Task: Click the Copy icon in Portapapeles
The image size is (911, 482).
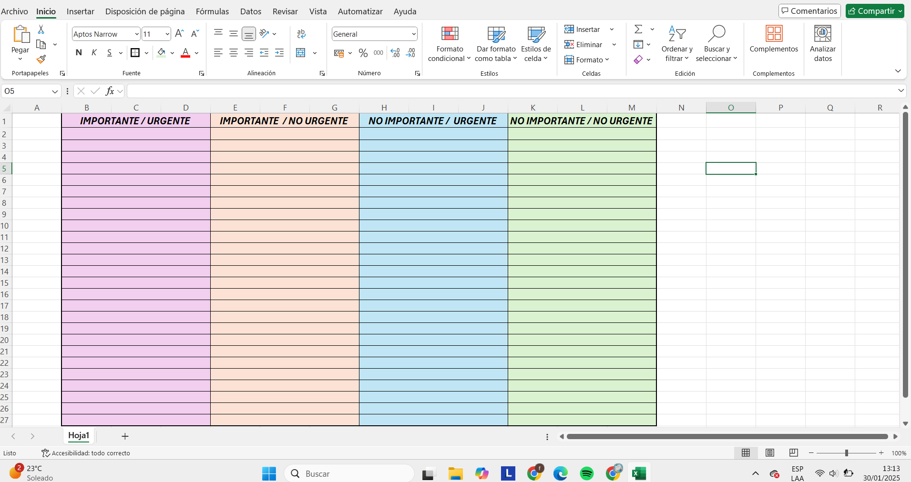Action: [41, 44]
